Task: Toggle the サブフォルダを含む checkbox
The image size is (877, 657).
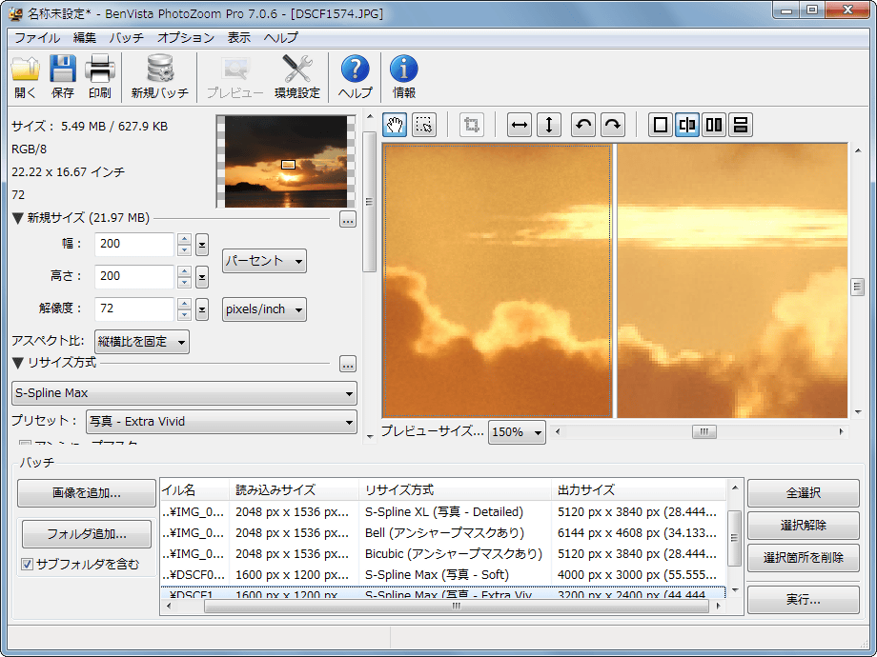Action: 27,565
